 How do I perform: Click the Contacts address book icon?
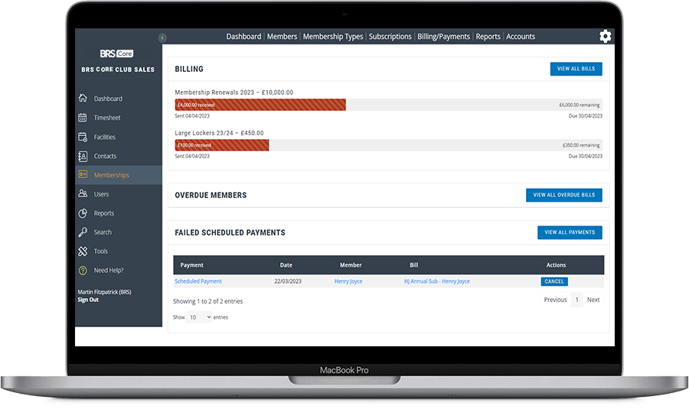tap(83, 156)
